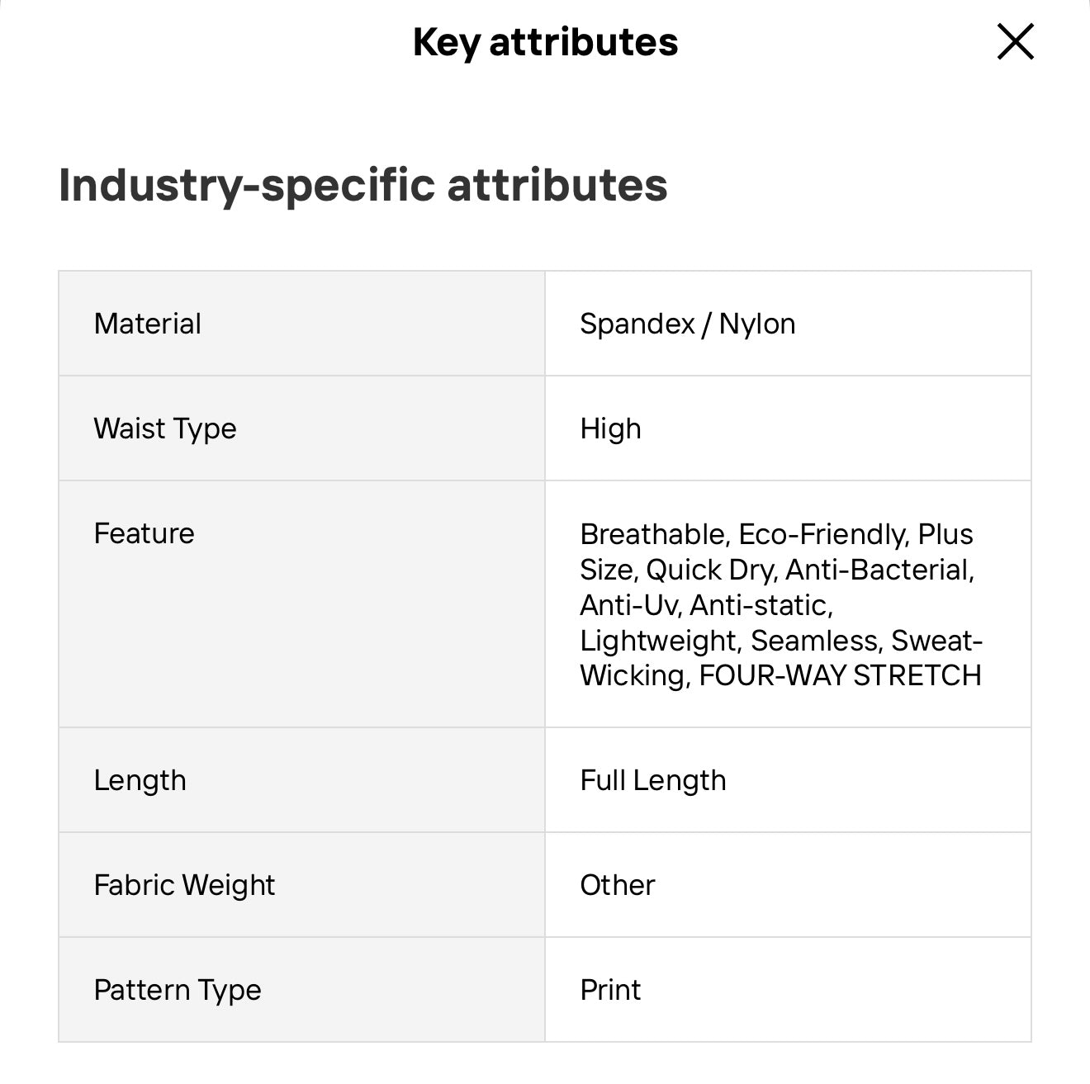Image resolution: width=1090 pixels, height=1084 pixels.
Task: Click the Full Length value
Action: pos(652,780)
